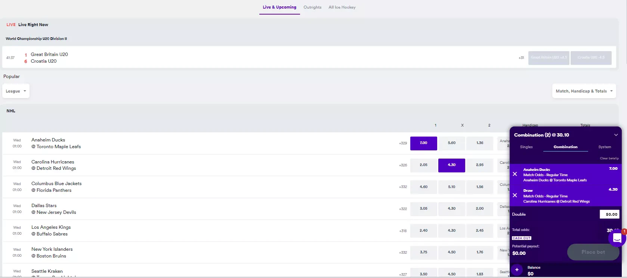This screenshot has width=627, height=278.
Task: Open the All Ice Hockey tab
Action: (x=342, y=7)
